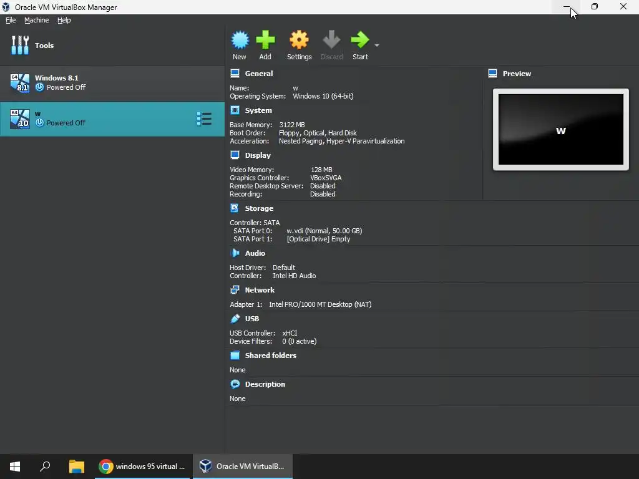
Task: Open the System section heading
Action: click(258, 110)
